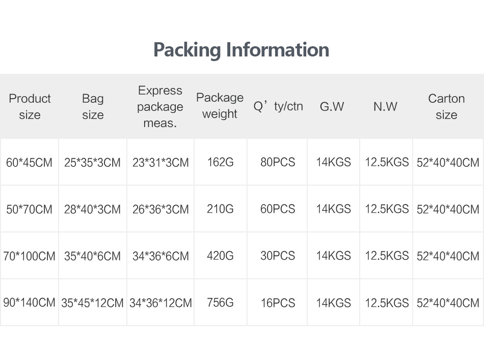Image resolution: width=484 pixels, height=352 pixels.
Task: Select the 25*35*3CM bag size cell
Action: coord(92,163)
